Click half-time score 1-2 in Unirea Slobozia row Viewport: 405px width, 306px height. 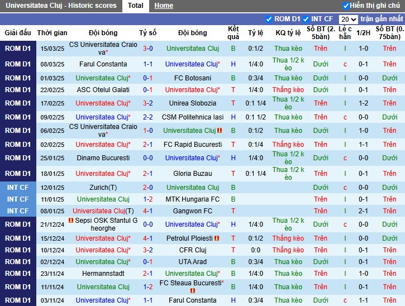(363, 103)
